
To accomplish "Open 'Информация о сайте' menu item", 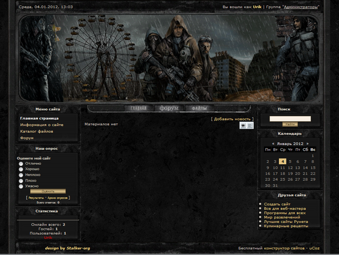I will pyautogui.click(x=42, y=125).
